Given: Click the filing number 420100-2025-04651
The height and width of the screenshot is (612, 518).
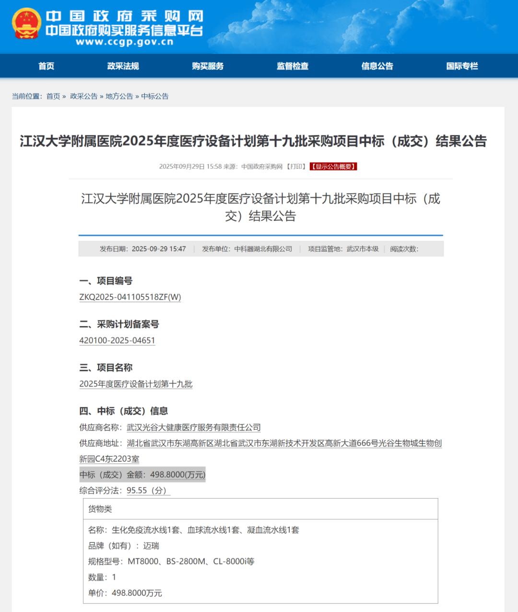Looking at the screenshot, I should point(117,340).
